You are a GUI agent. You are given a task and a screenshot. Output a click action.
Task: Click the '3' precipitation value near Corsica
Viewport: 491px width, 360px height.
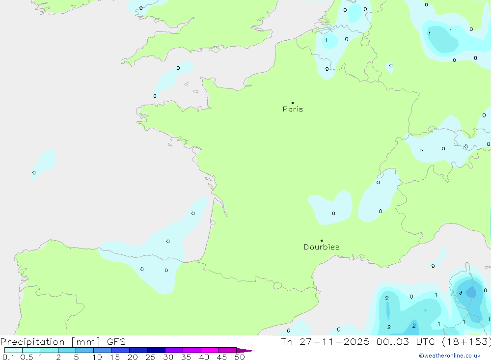coord(461,293)
